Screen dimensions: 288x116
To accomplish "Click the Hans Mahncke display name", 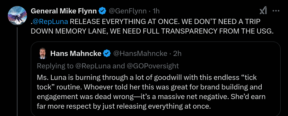I will coord(76,53).
